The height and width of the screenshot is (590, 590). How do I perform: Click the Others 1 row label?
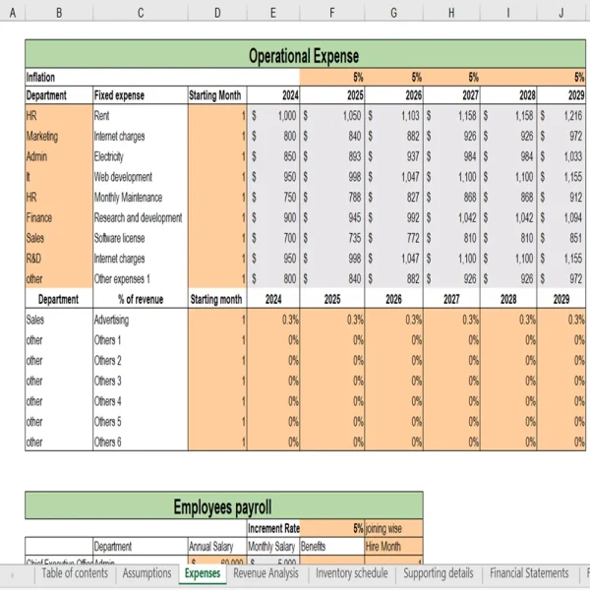tap(141, 340)
